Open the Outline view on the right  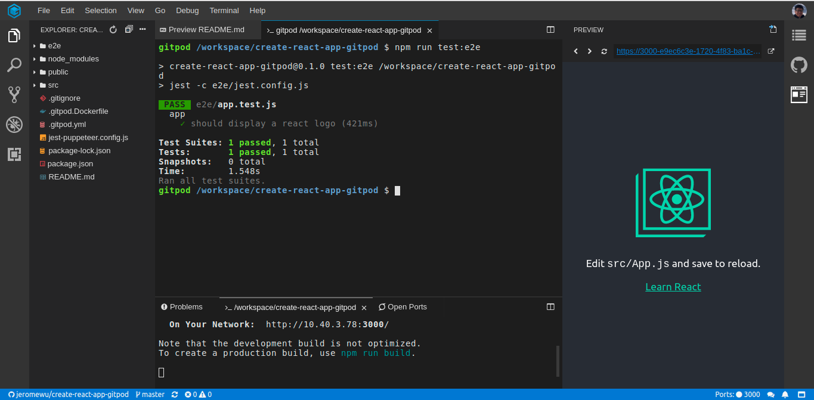(x=799, y=35)
